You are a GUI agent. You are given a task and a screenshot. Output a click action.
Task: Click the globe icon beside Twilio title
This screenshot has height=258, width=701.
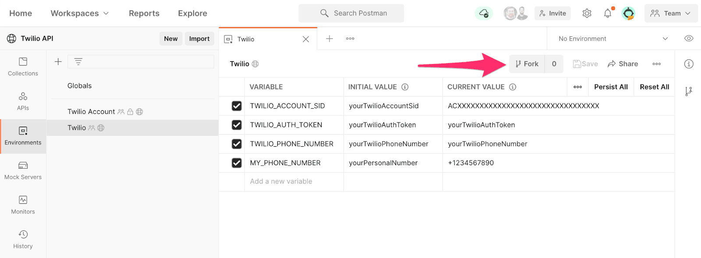(x=255, y=64)
